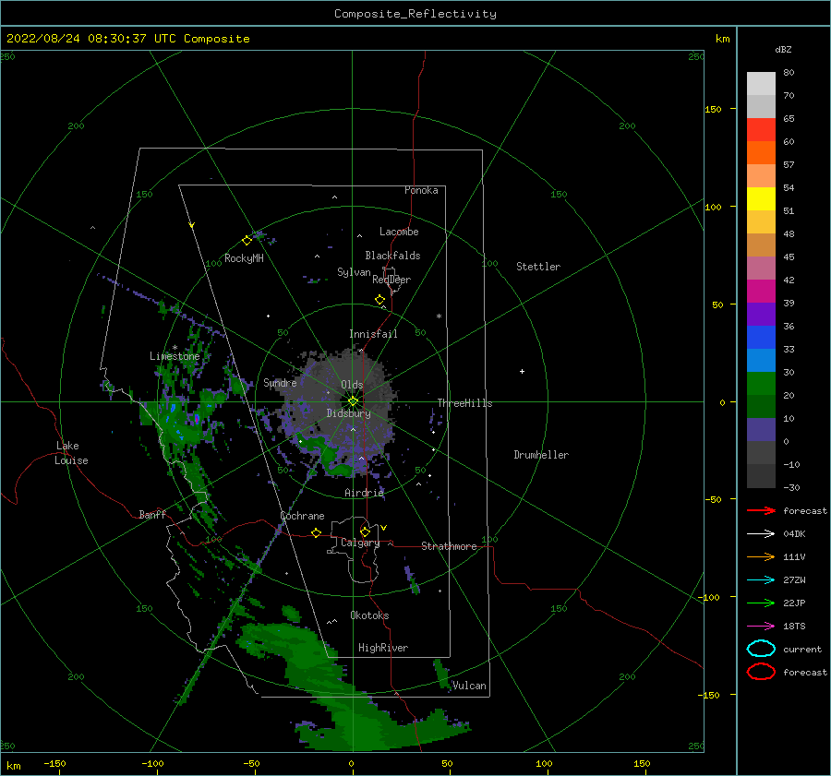Click yellow Y marker right of Calgary diamond

(x=384, y=528)
